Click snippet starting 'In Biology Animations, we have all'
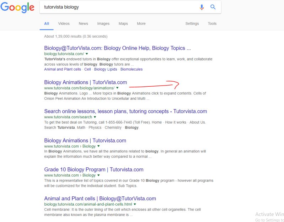 coord(125,154)
